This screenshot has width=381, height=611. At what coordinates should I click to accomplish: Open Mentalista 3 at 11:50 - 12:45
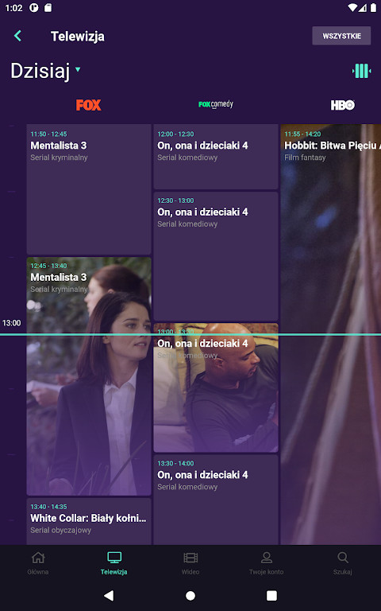click(x=89, y=189)
